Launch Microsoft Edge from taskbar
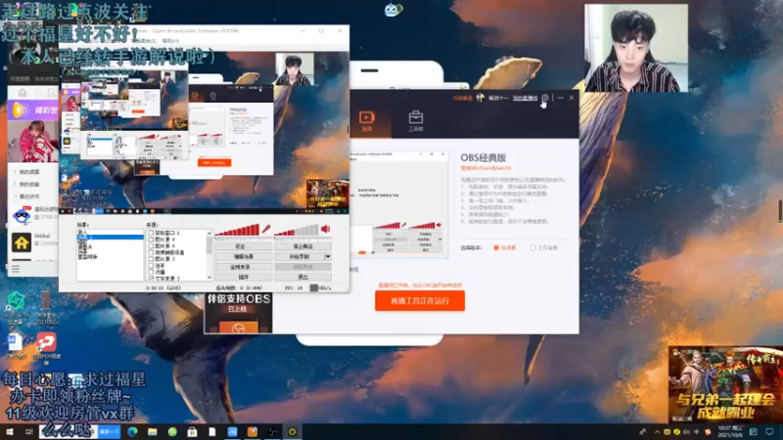 point(132,431)
